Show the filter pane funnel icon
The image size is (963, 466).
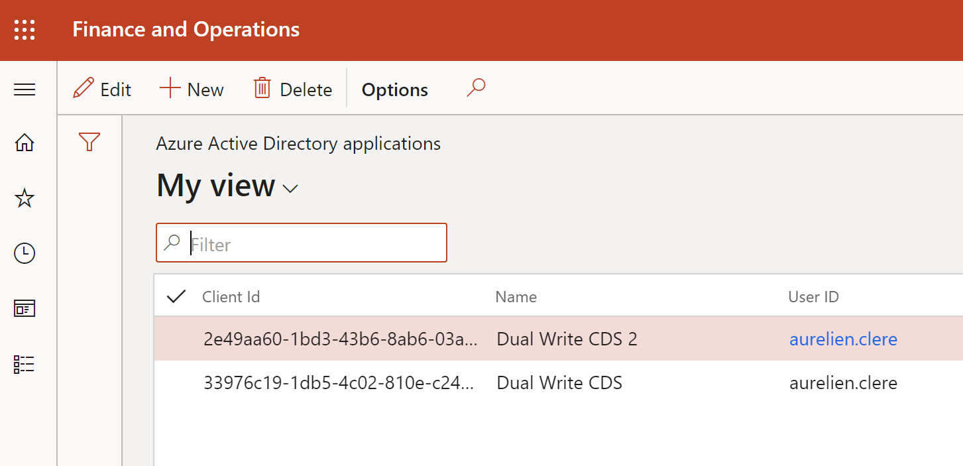click(x=89, y=142)
